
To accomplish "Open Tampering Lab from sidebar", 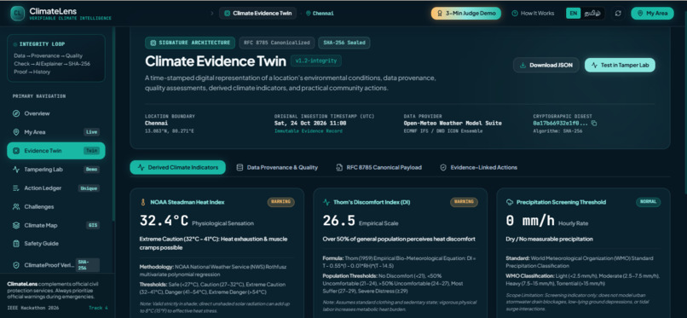I will coord(56,169).
